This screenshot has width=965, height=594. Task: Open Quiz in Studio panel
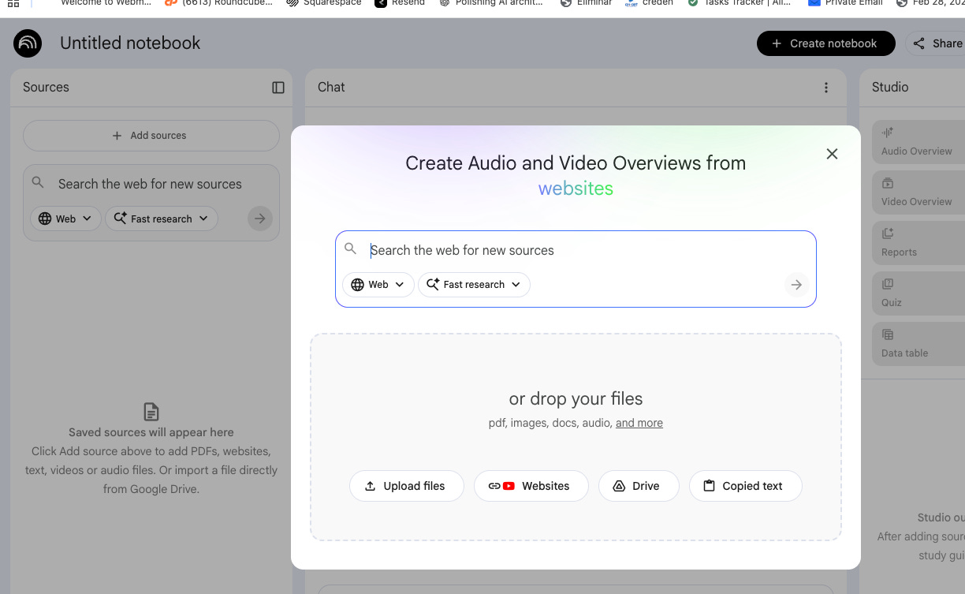coord(918,293)
